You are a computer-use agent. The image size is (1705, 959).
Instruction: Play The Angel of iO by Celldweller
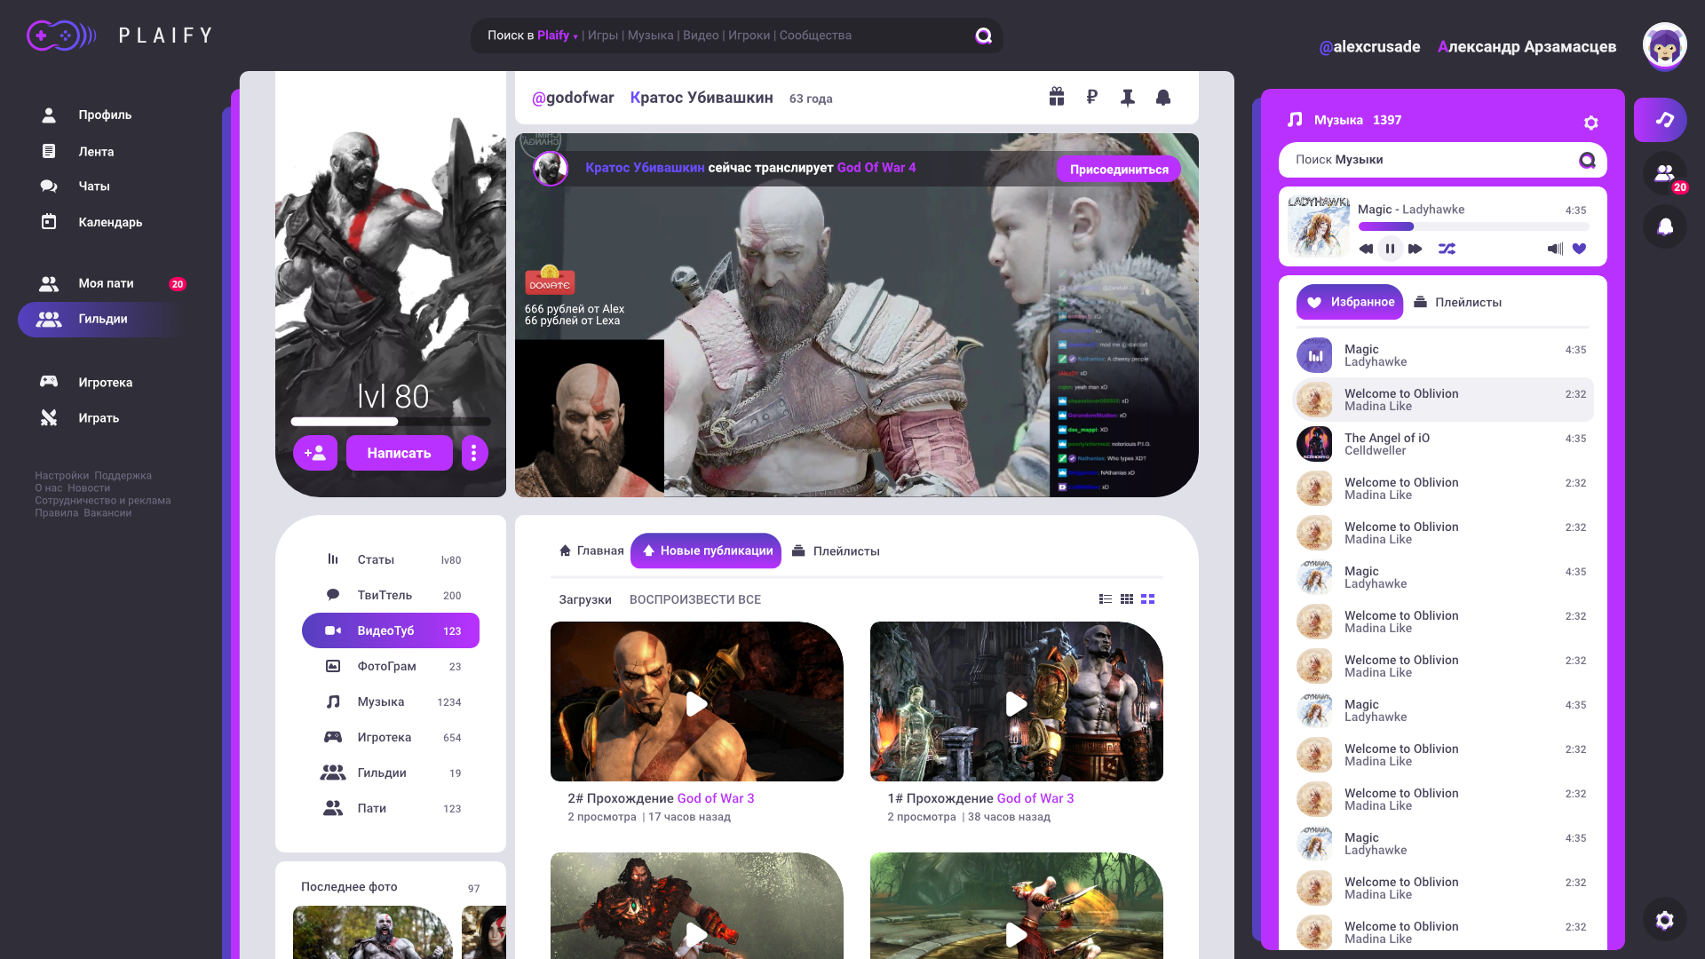1443,444
